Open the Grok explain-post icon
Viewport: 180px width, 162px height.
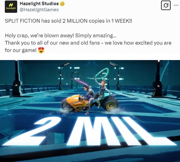[166, 5]
